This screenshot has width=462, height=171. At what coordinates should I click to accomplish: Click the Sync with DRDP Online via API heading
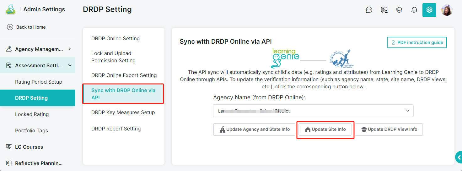pos(226,41)
